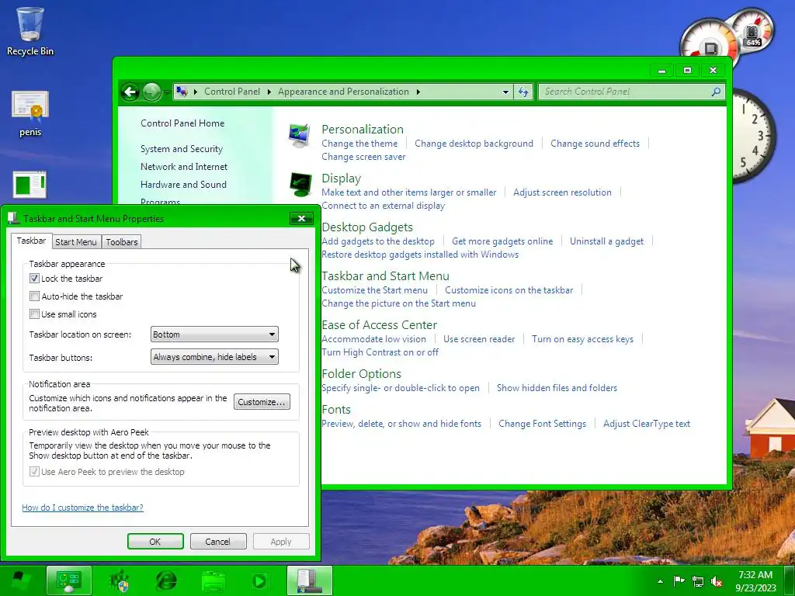The height and width of the screenshot is (596, 795).
Task: Click Uninstall a gadget link
Action: click(607, 241)
